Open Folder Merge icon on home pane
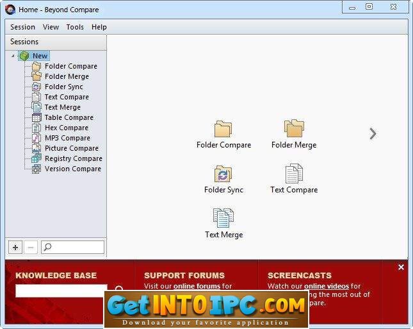 [294, 128]
